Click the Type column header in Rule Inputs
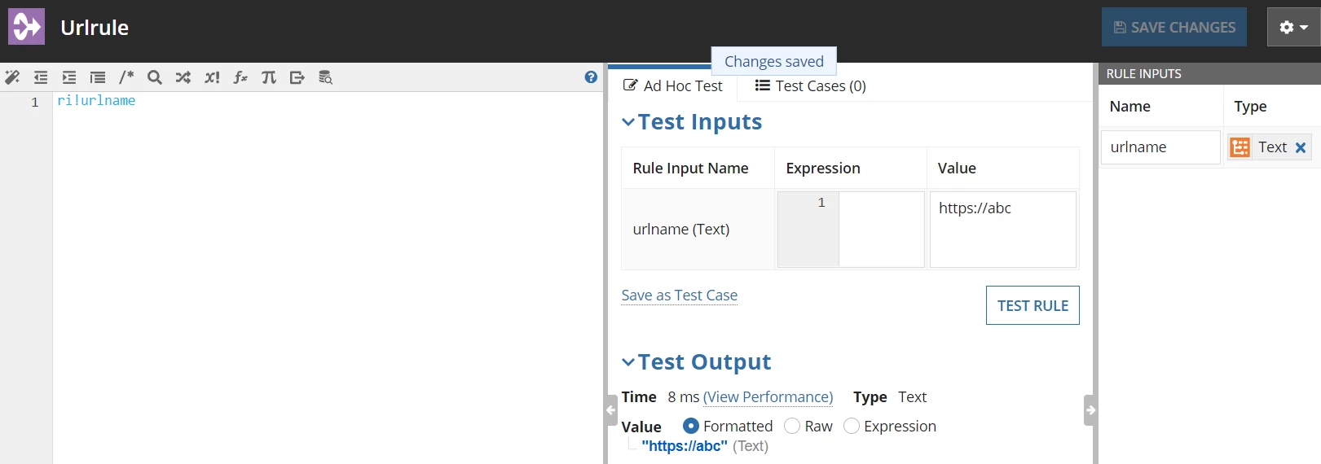 [x=1250, y=107]
